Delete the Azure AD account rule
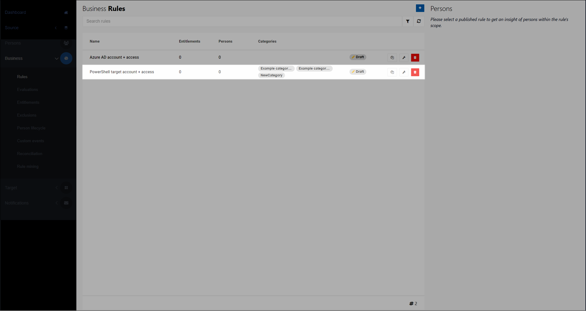 coord(415,58)
